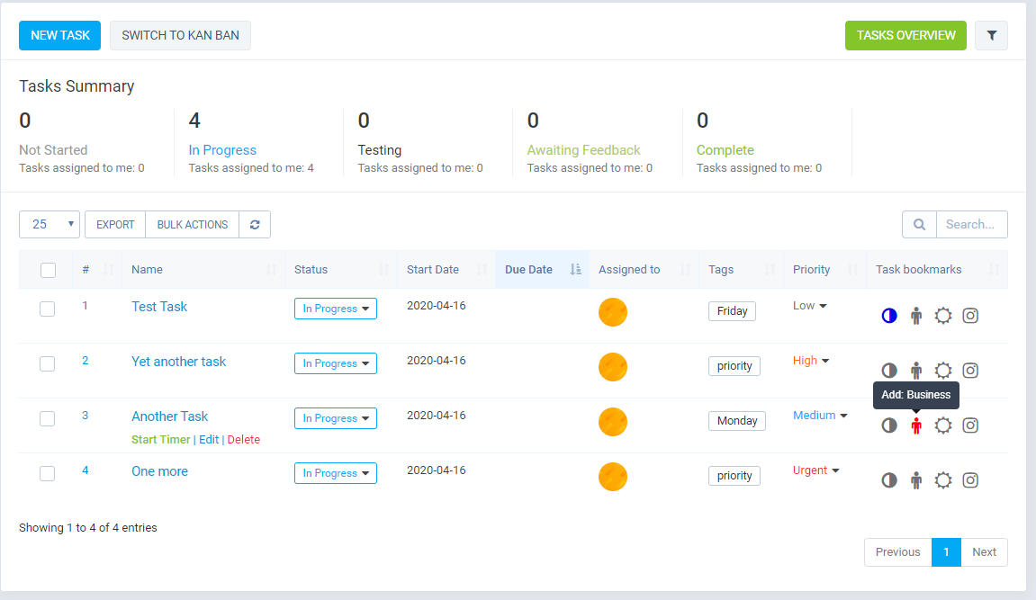Select the checkbox for Another Task row
Image resolution: width=1036 pixels, height=600 pixels.
tap(48, 418)
